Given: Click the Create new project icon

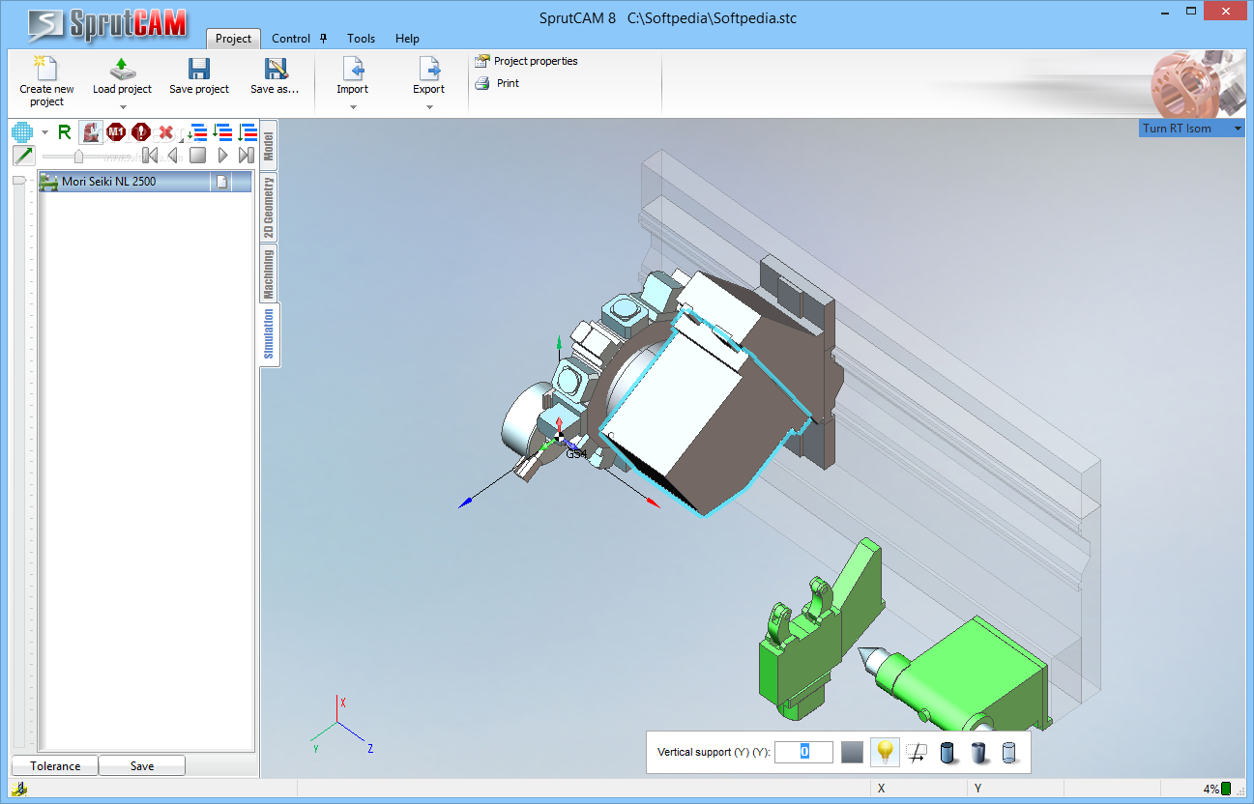Looking at the screenshot, I should coord(46,68).
